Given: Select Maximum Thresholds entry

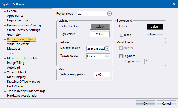Looking at the screenshot, I should tap(22, 58).
